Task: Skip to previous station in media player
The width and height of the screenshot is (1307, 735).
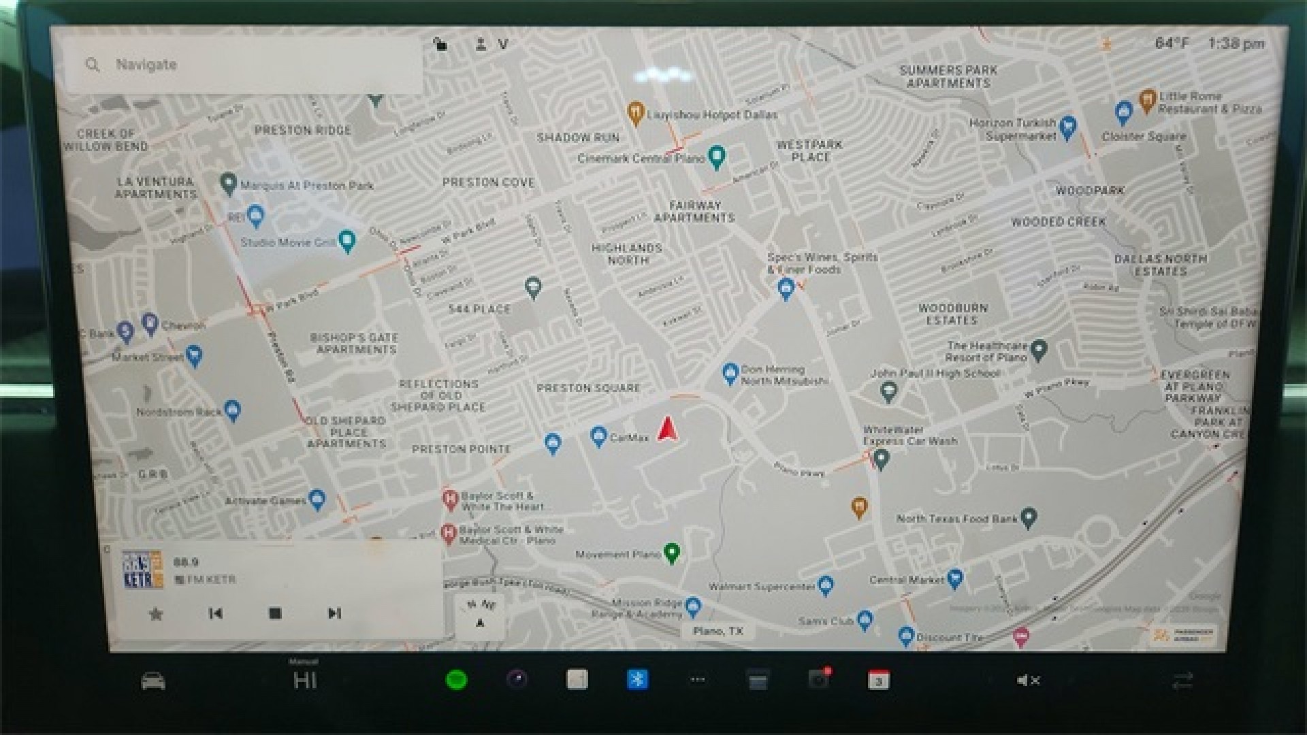Action: pos(215,613)
